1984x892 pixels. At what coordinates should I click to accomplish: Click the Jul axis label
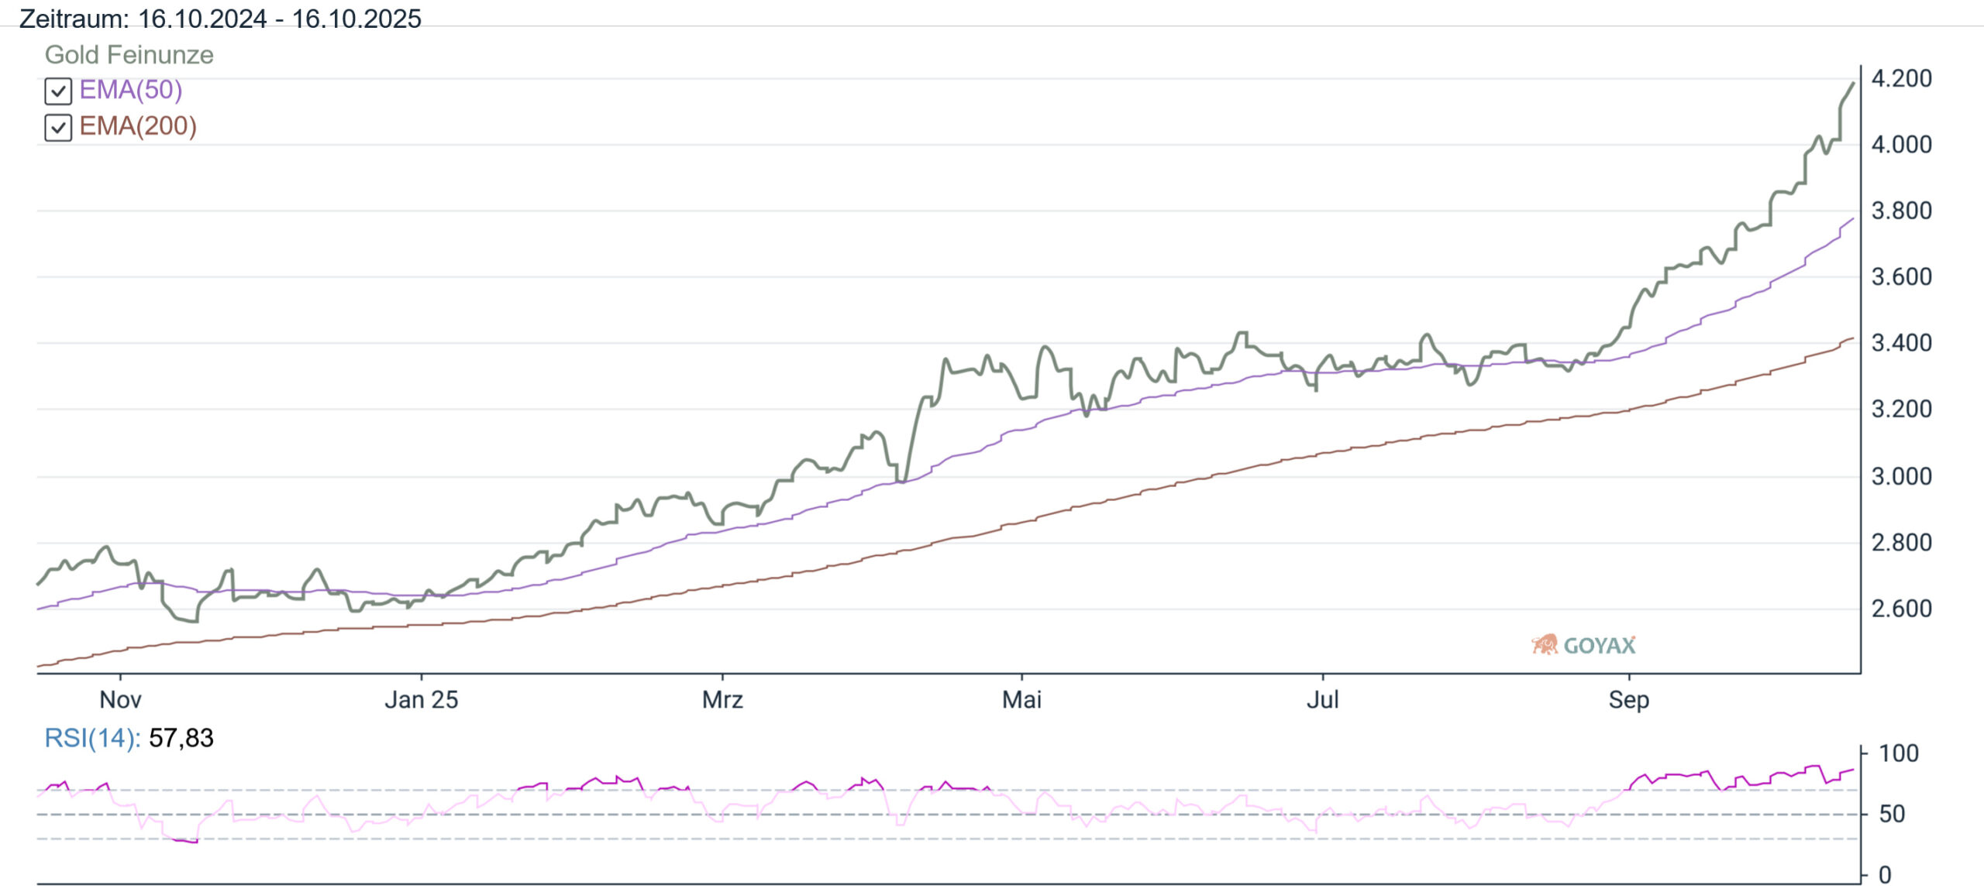(1322, 700)
